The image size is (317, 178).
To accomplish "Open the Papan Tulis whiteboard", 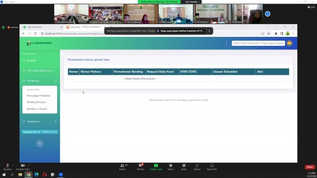I will click(211, 167).
